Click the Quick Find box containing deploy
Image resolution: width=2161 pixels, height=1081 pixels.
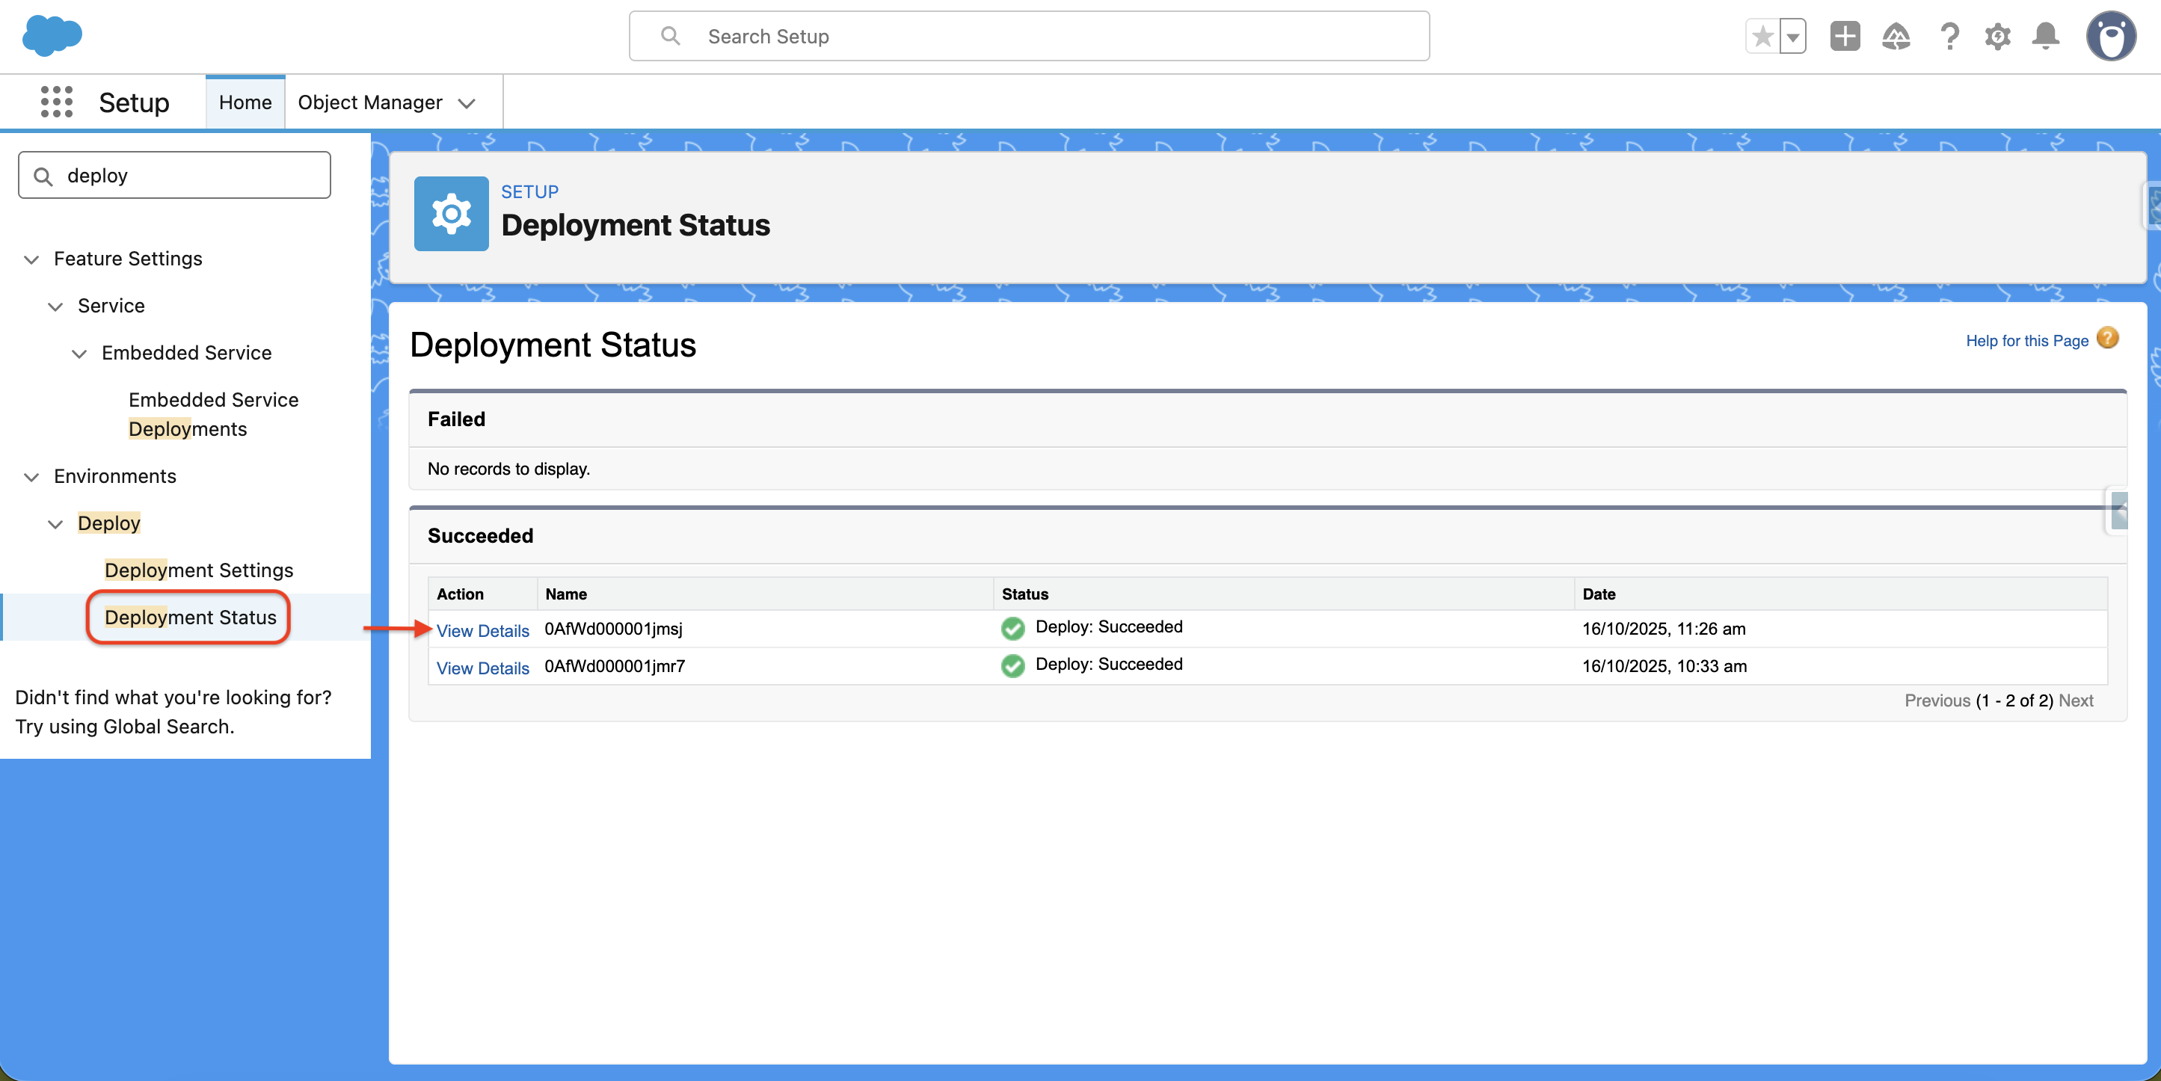[174, 175]
